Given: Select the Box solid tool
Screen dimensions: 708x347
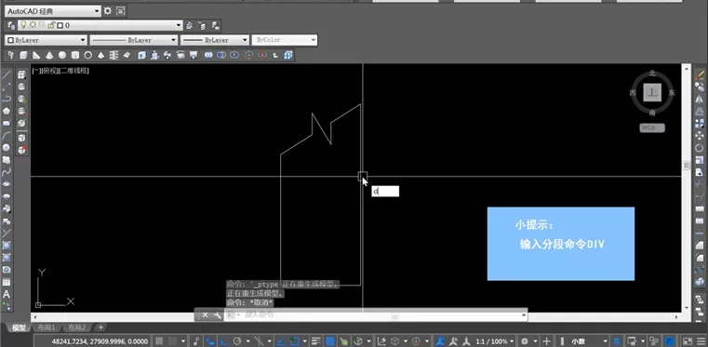Looking at the screenshot, I should click(23, 55).
